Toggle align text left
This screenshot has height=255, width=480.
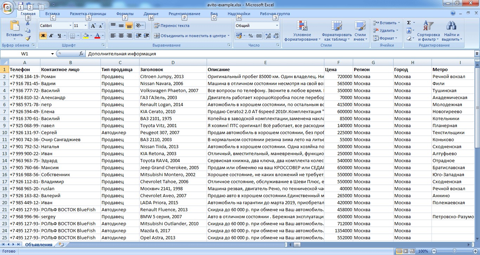click(x=113, y=36)
